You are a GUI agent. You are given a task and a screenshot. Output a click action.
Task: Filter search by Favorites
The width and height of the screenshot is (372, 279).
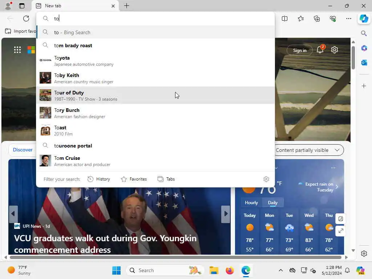(134, 179)
